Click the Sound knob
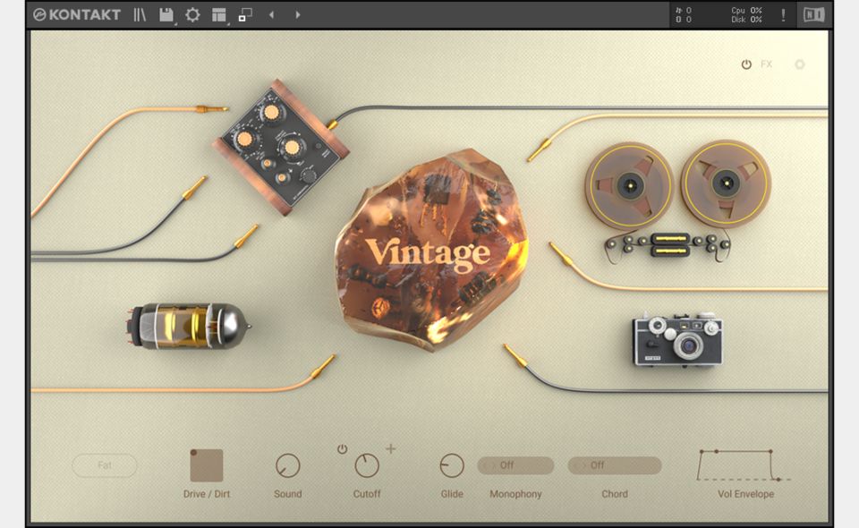 click(287, 466)
